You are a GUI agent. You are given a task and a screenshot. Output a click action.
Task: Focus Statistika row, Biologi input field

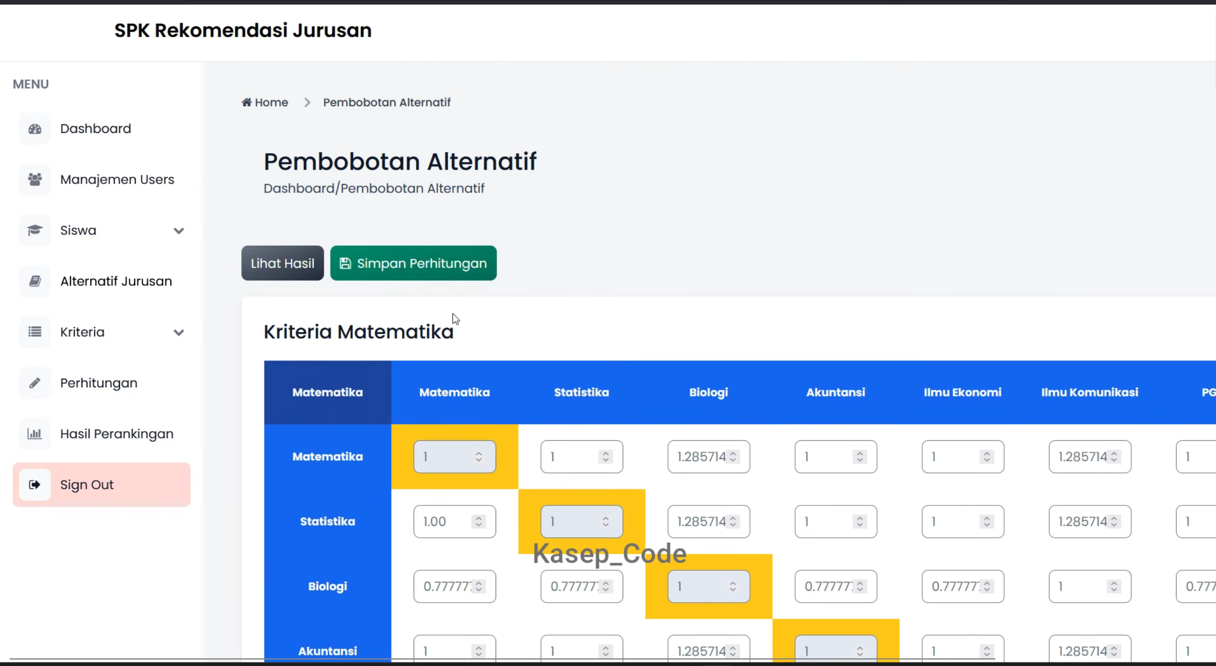(x=708, y=522)
